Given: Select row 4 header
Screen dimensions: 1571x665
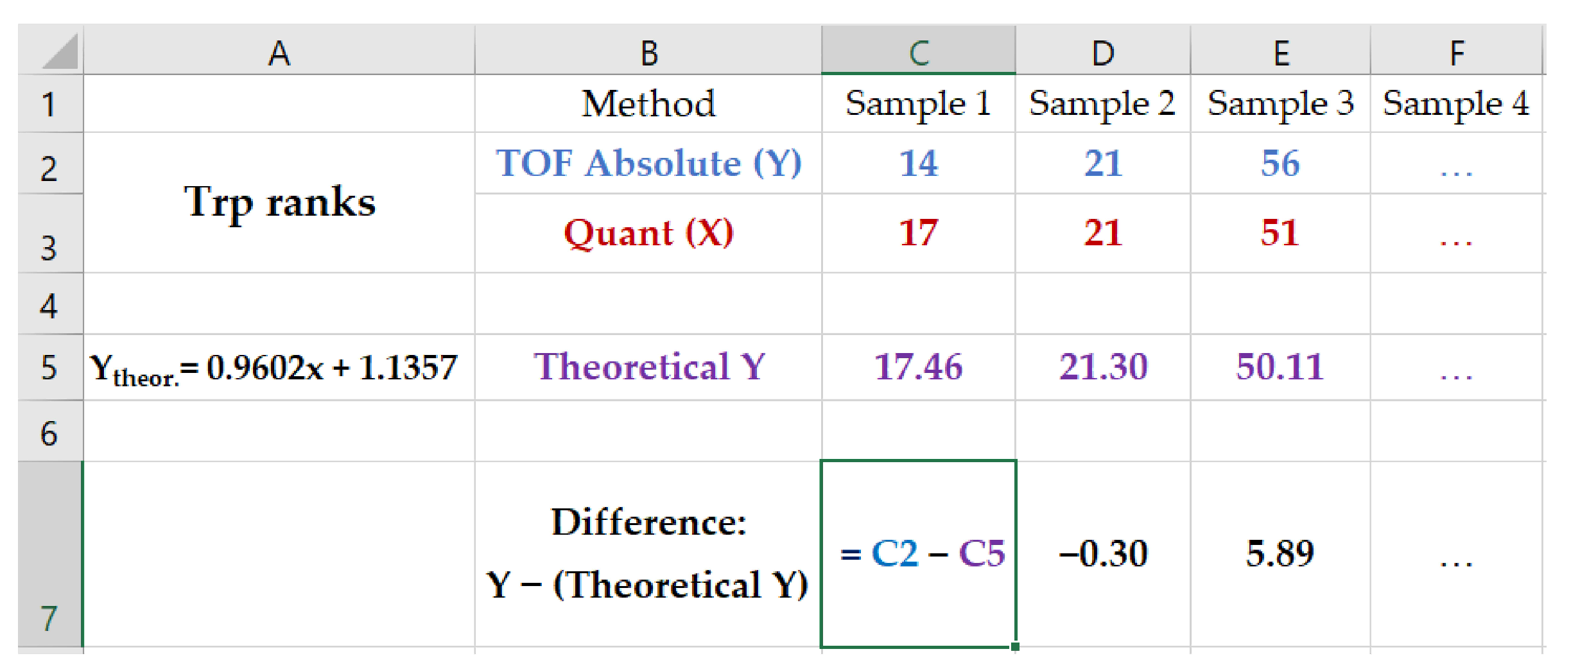Looking at the screenshot, I should click(49, 305).
